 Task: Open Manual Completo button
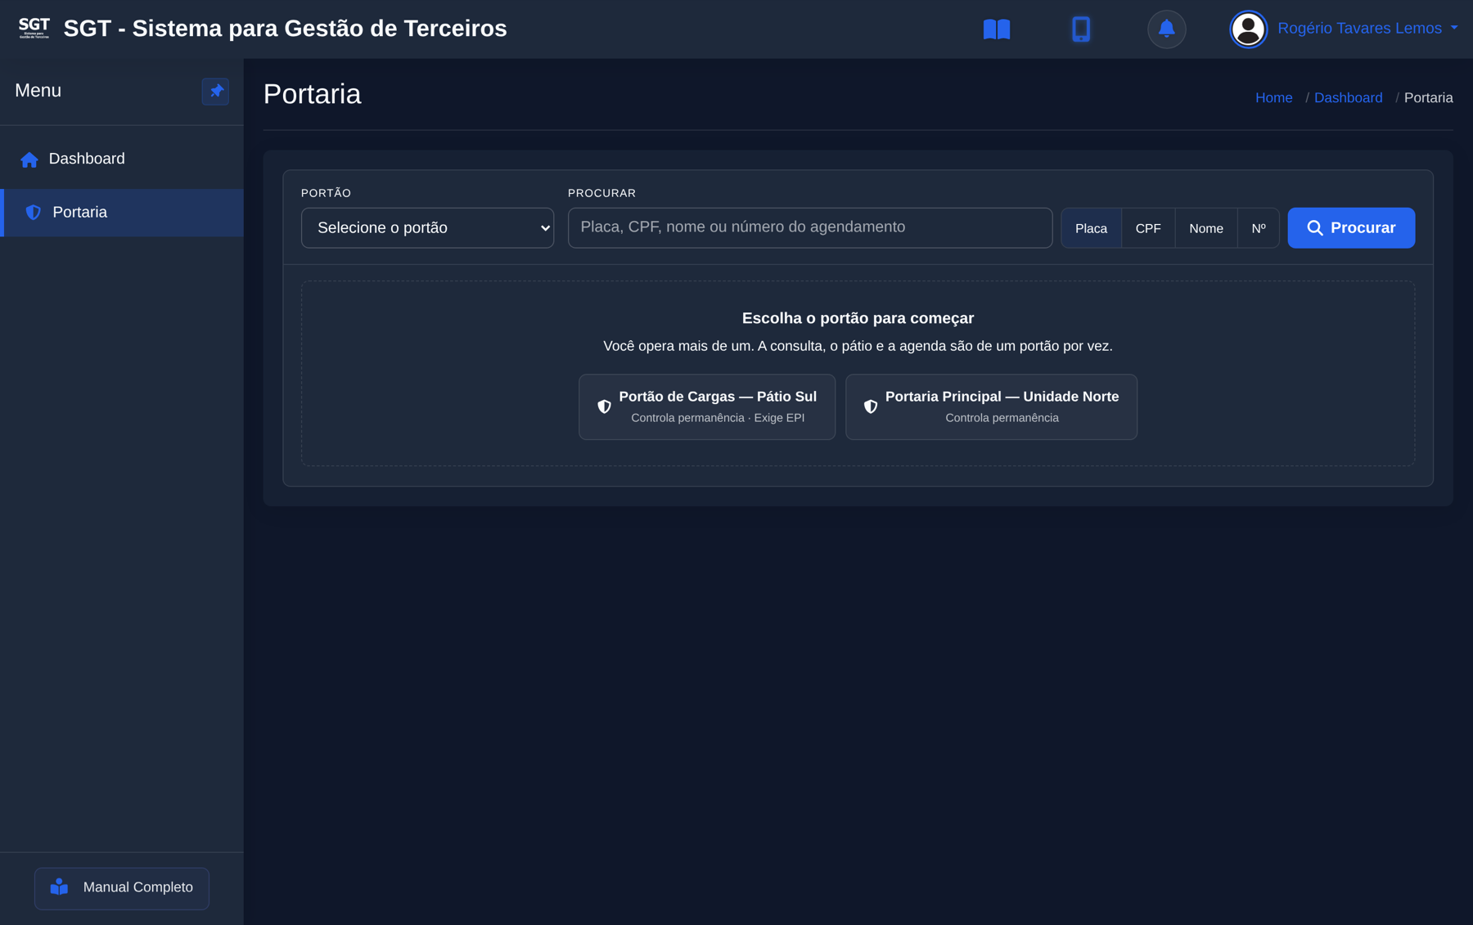122,888
